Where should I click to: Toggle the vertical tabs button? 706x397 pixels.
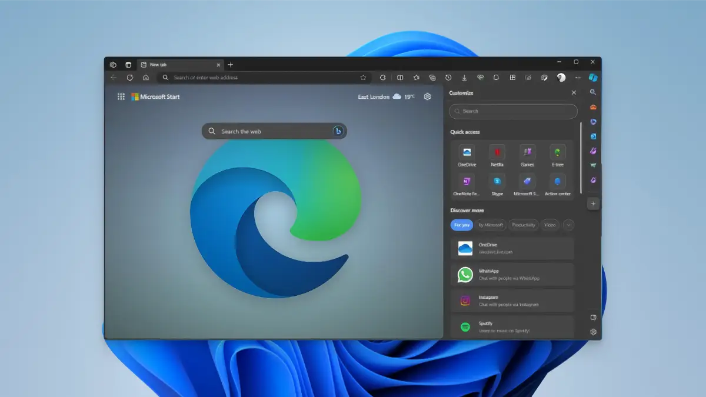(128, 65)
